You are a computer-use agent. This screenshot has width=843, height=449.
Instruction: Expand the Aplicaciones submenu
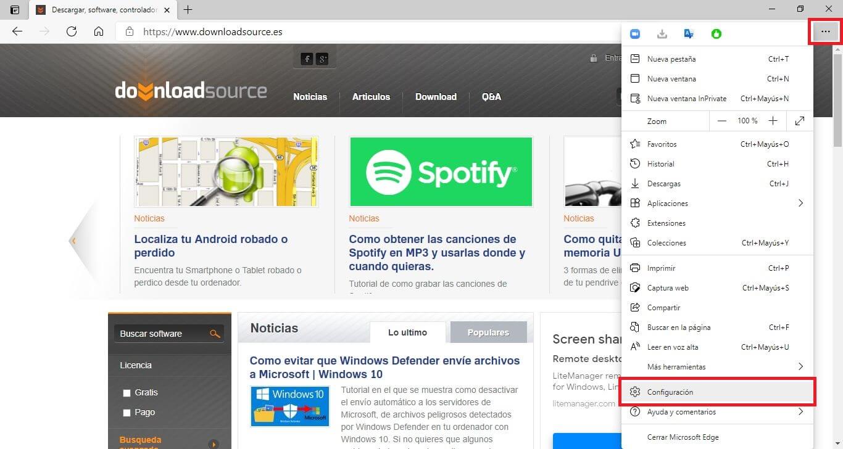coord(717,204)
